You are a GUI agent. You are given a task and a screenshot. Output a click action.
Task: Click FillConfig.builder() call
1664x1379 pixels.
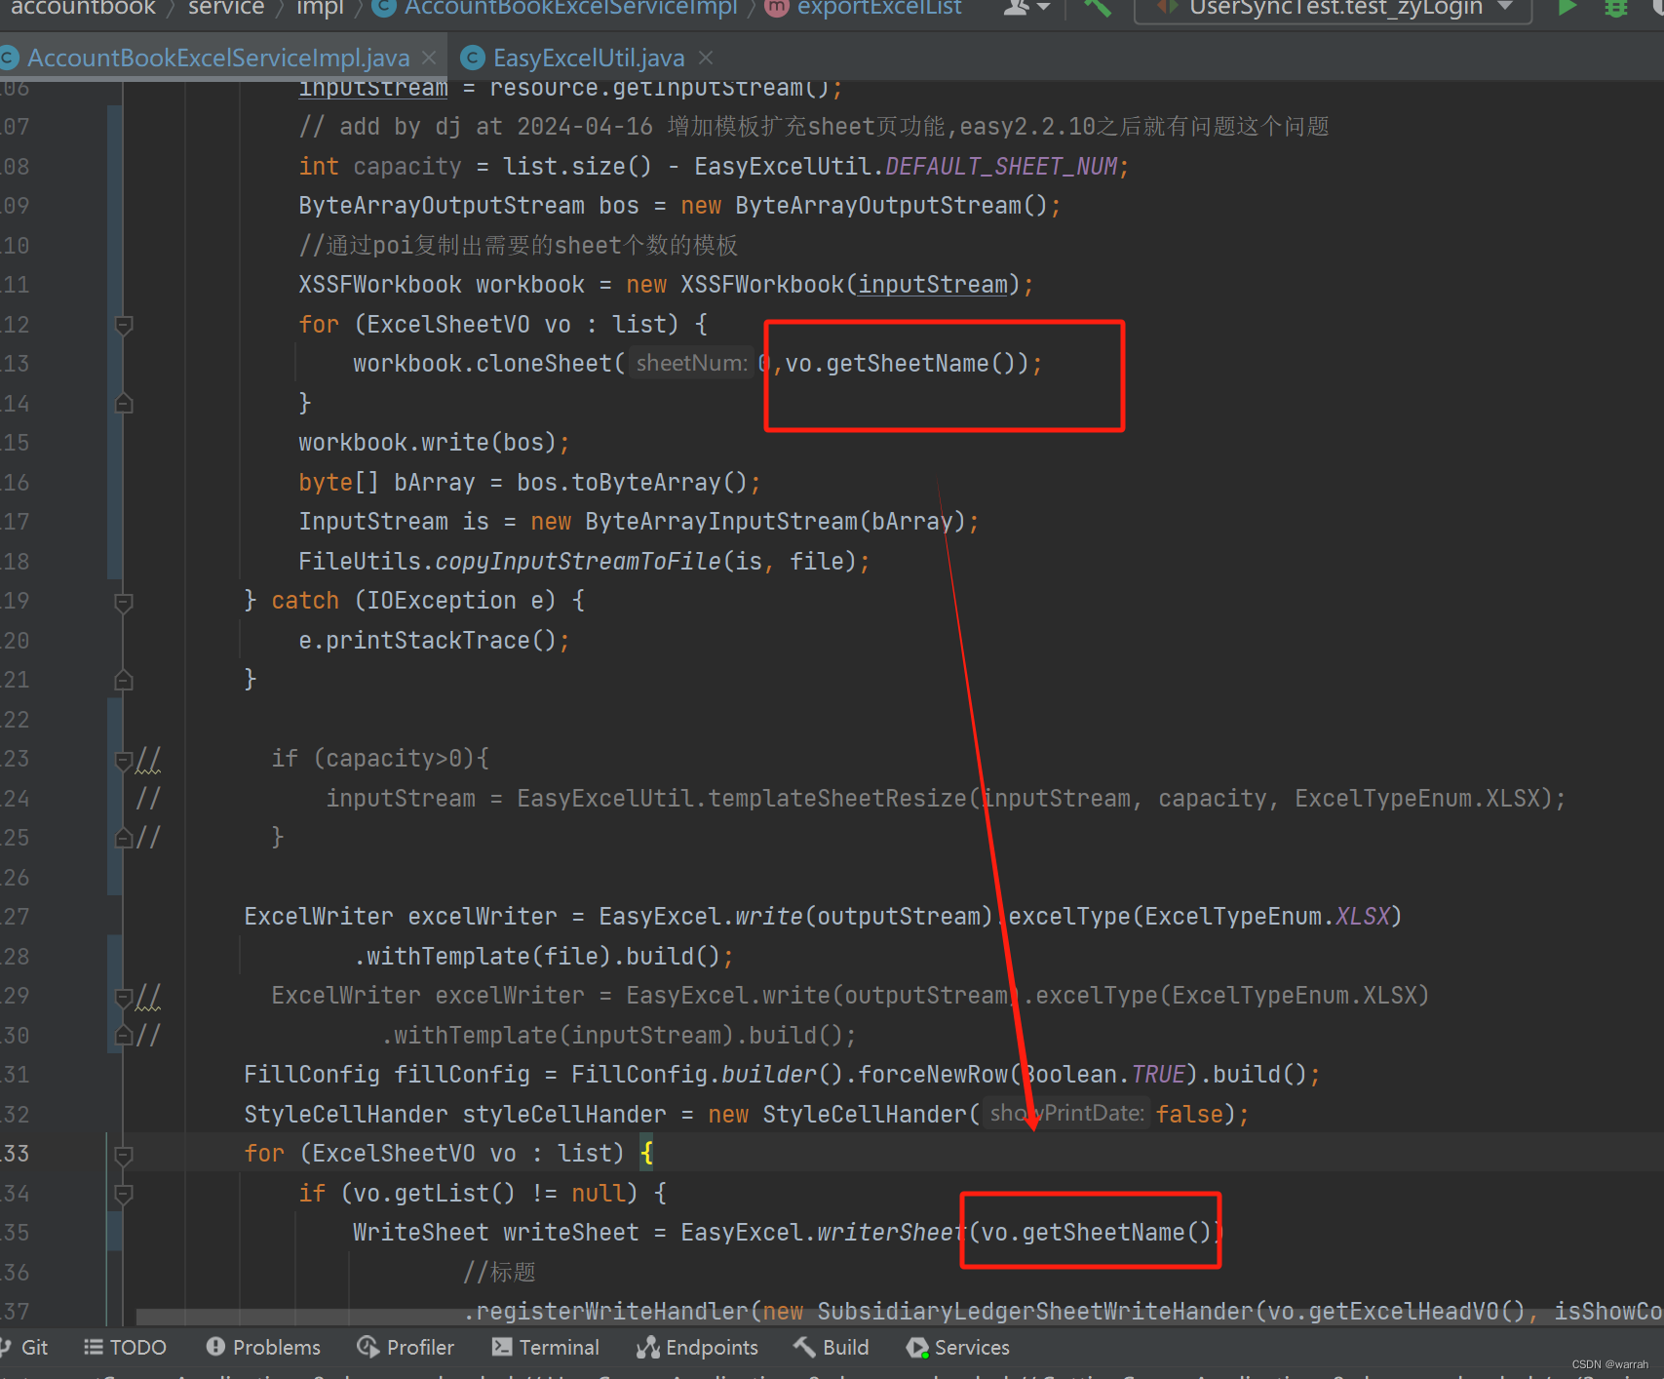click(x=707, y=1075)
